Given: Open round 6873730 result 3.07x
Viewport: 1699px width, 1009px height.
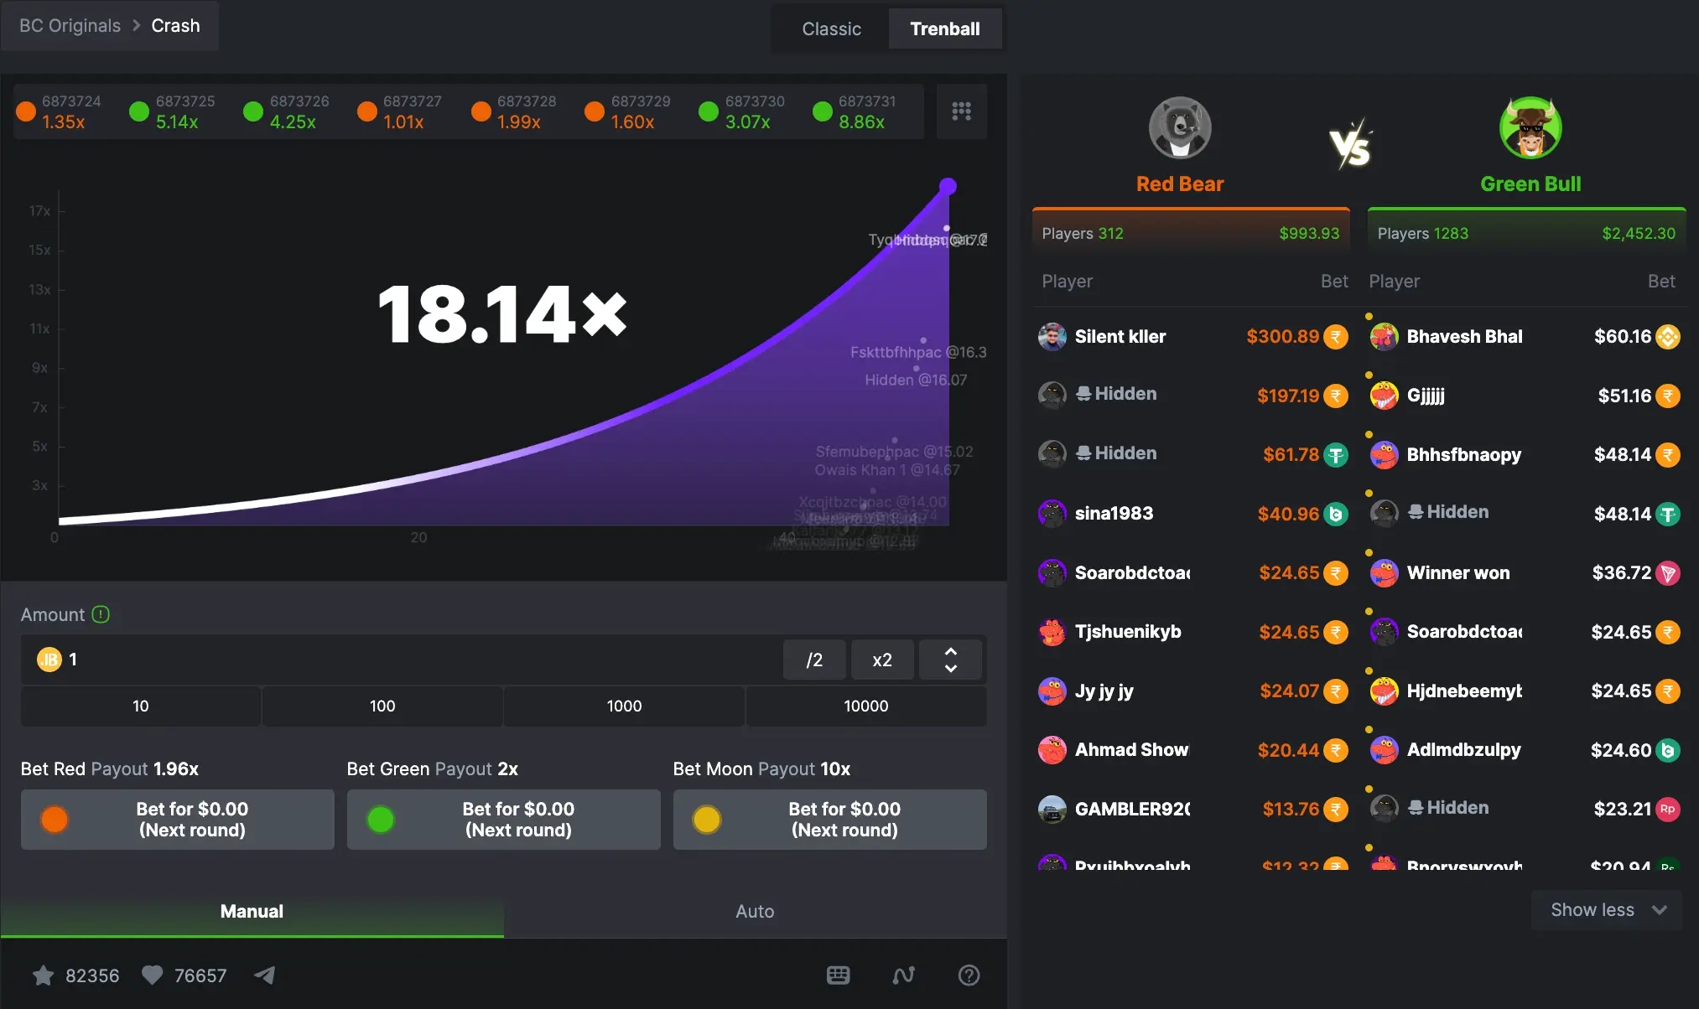Looking at the screenshot, I should [x=742, y=111].
